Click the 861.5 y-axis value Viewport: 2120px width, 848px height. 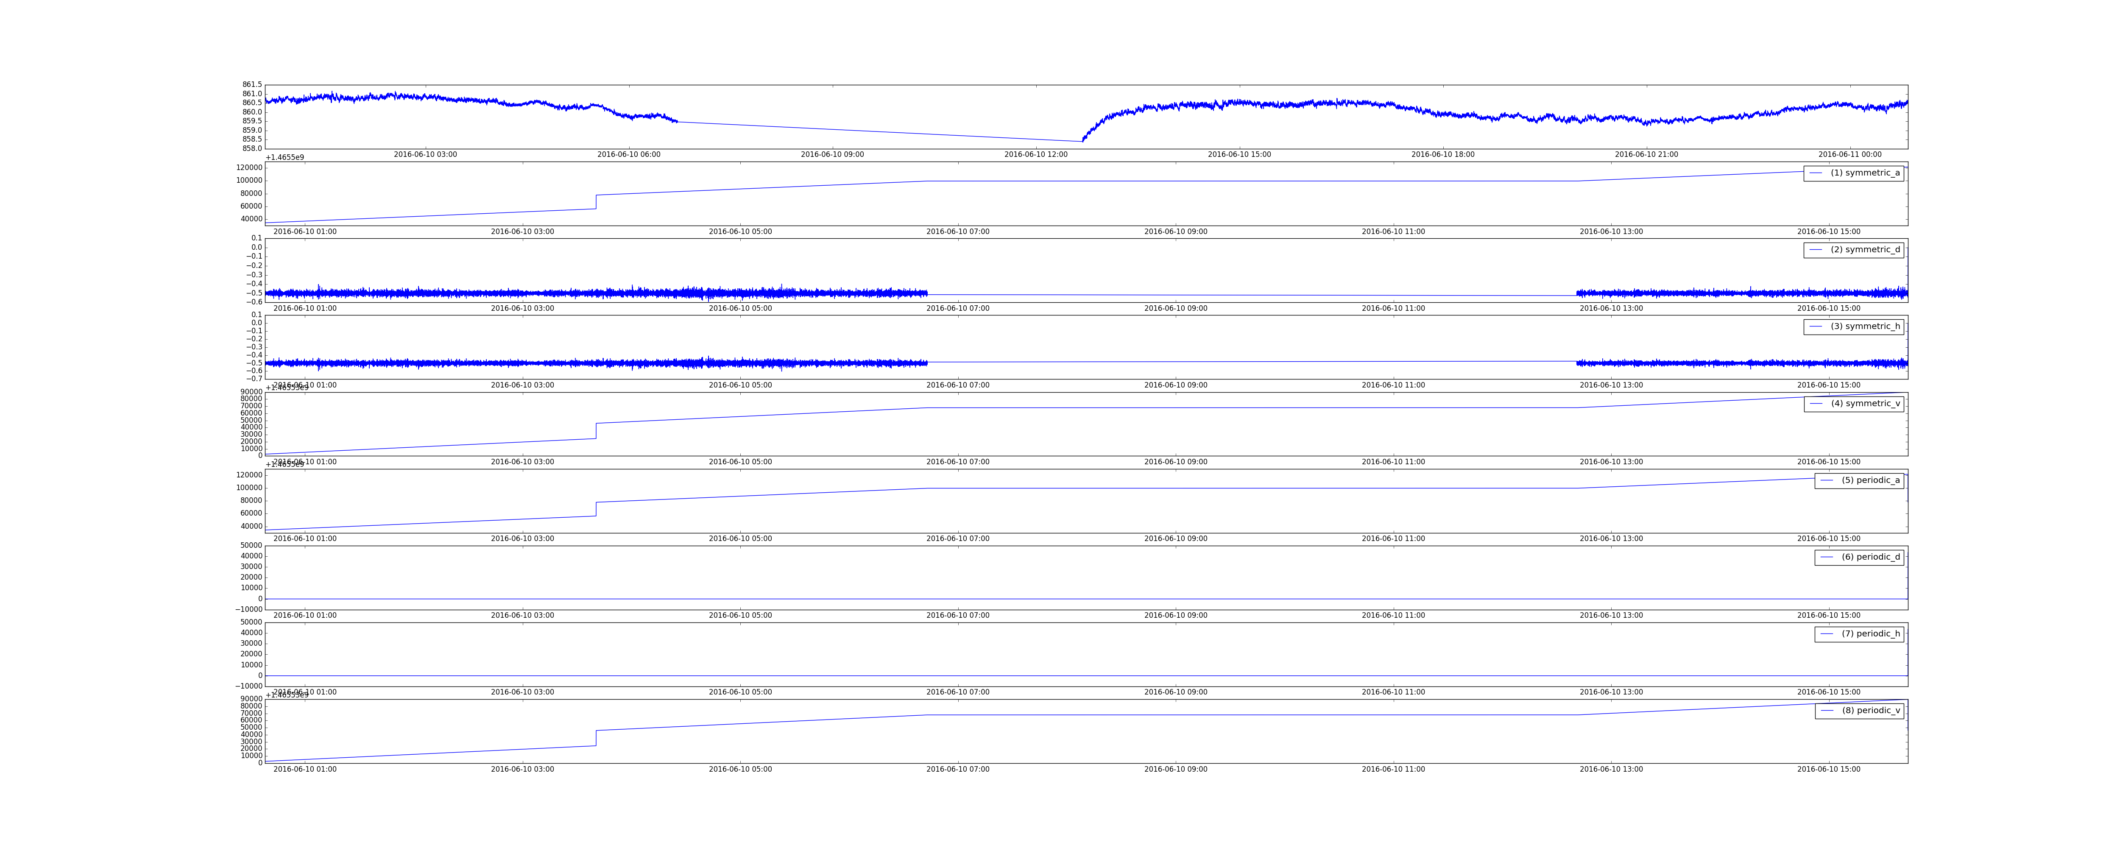[x=252, y=85]
